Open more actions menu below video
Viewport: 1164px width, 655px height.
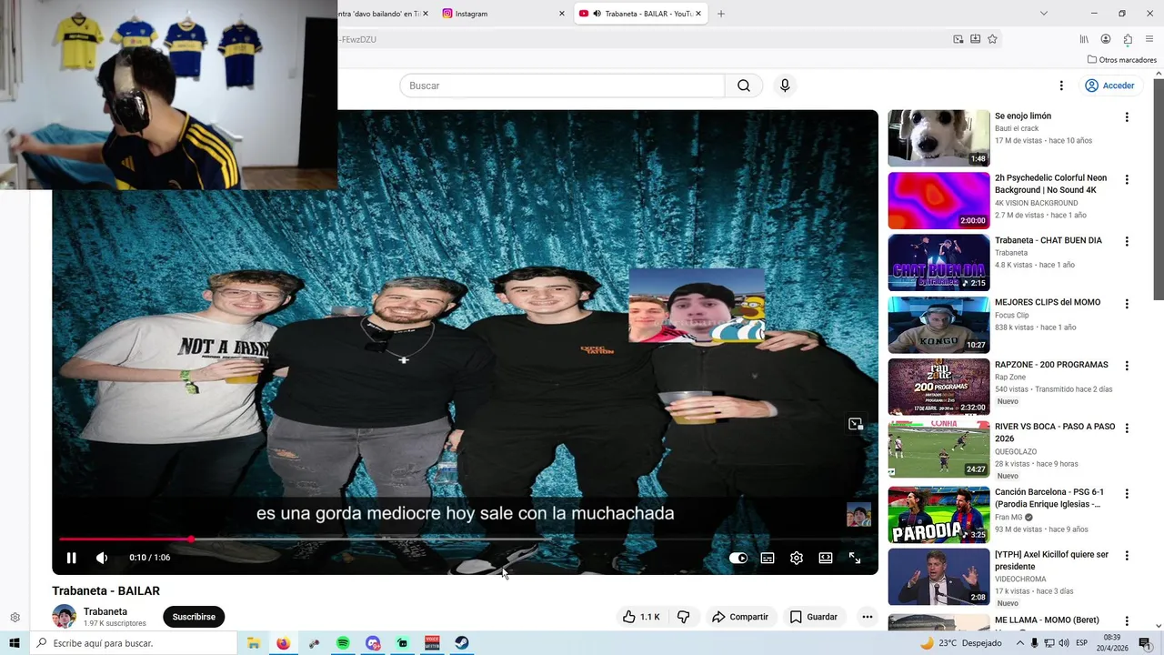point(867,617)
